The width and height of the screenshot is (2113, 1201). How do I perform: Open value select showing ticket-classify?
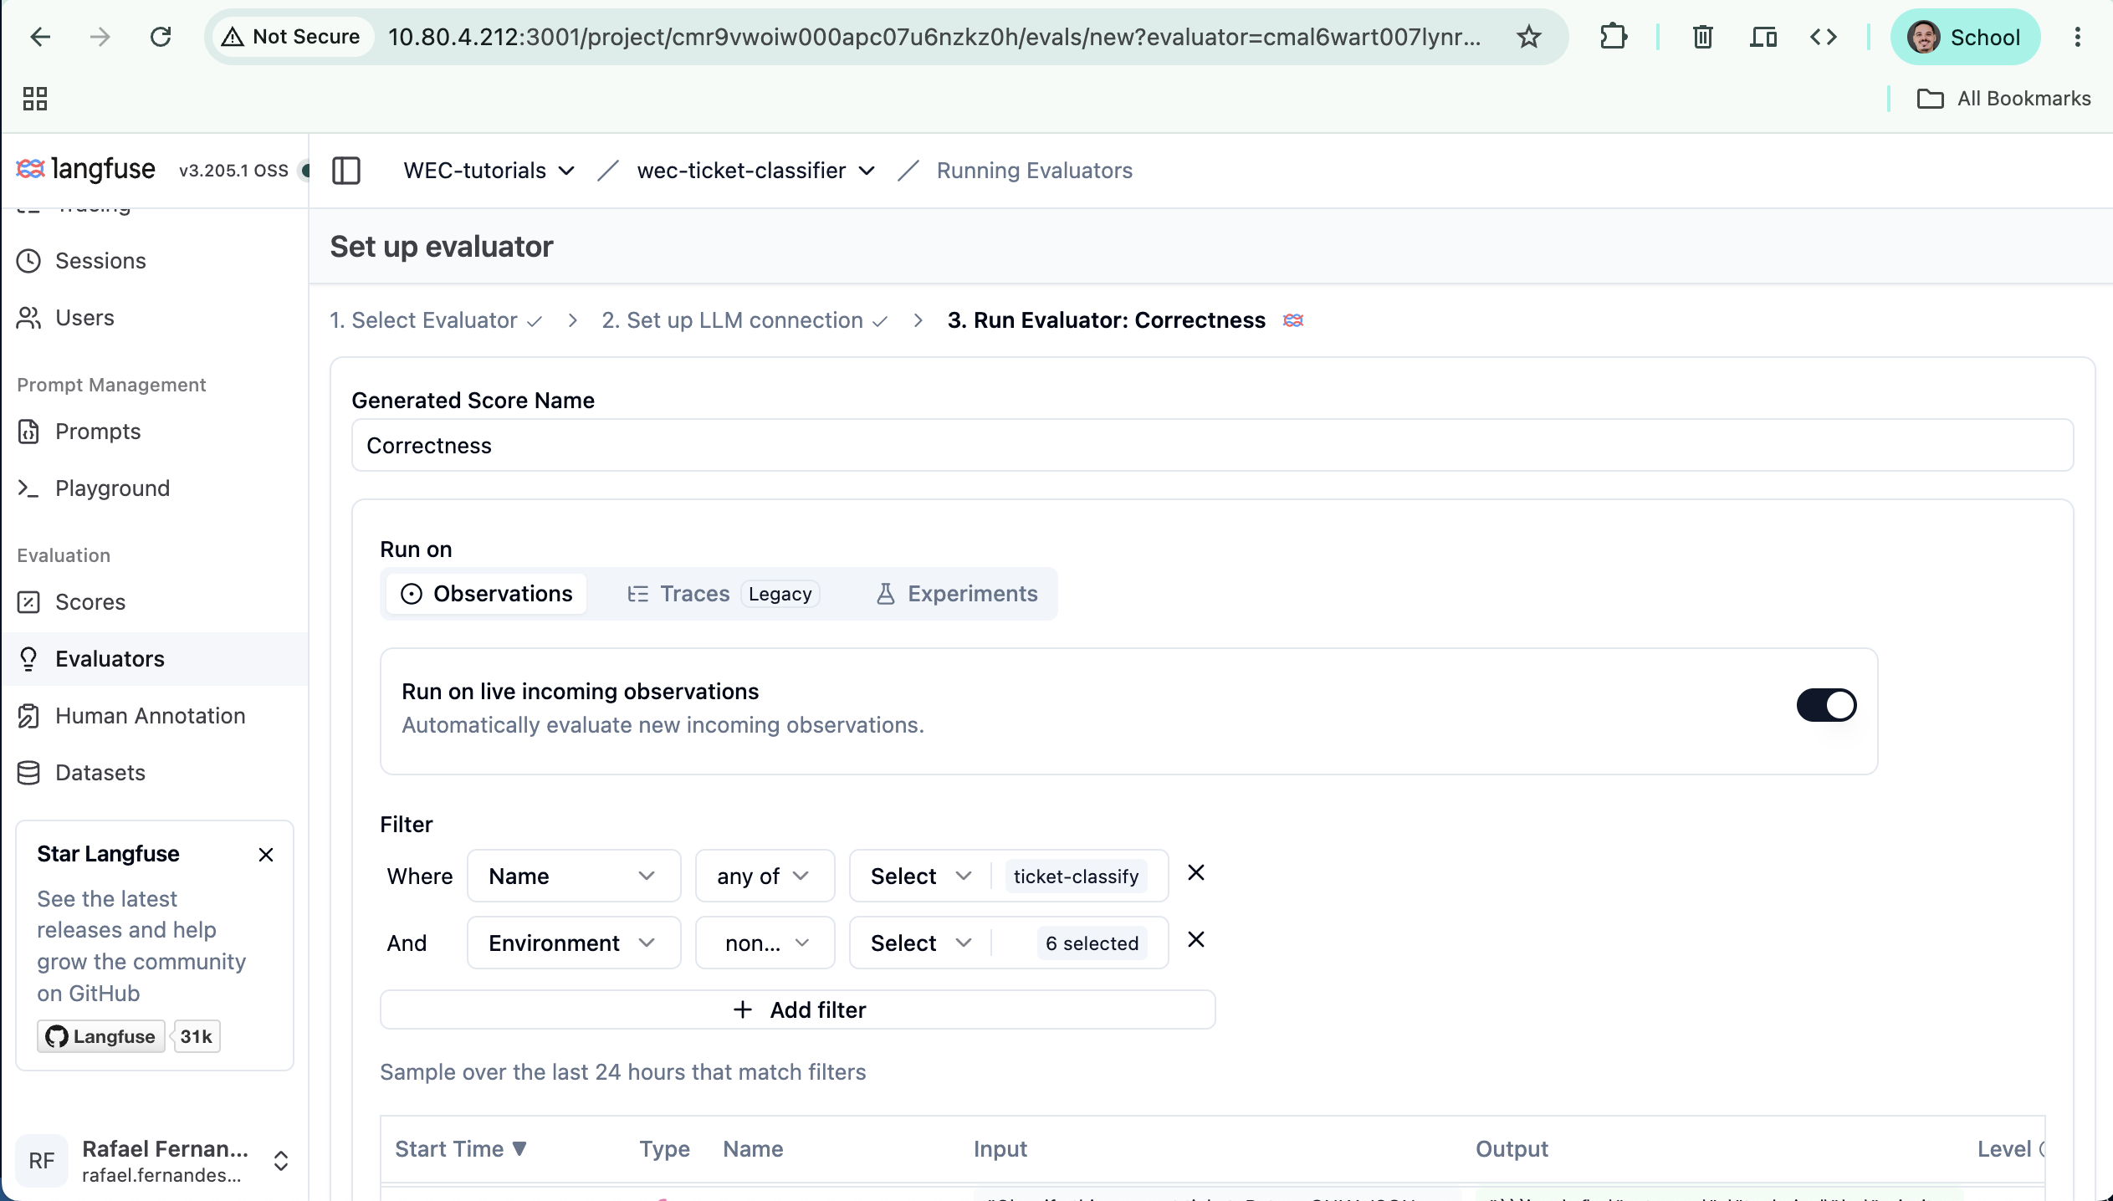coord(1009,876)
